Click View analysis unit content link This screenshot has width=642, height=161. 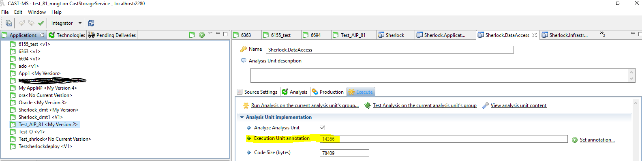click(x=518, y=105)
